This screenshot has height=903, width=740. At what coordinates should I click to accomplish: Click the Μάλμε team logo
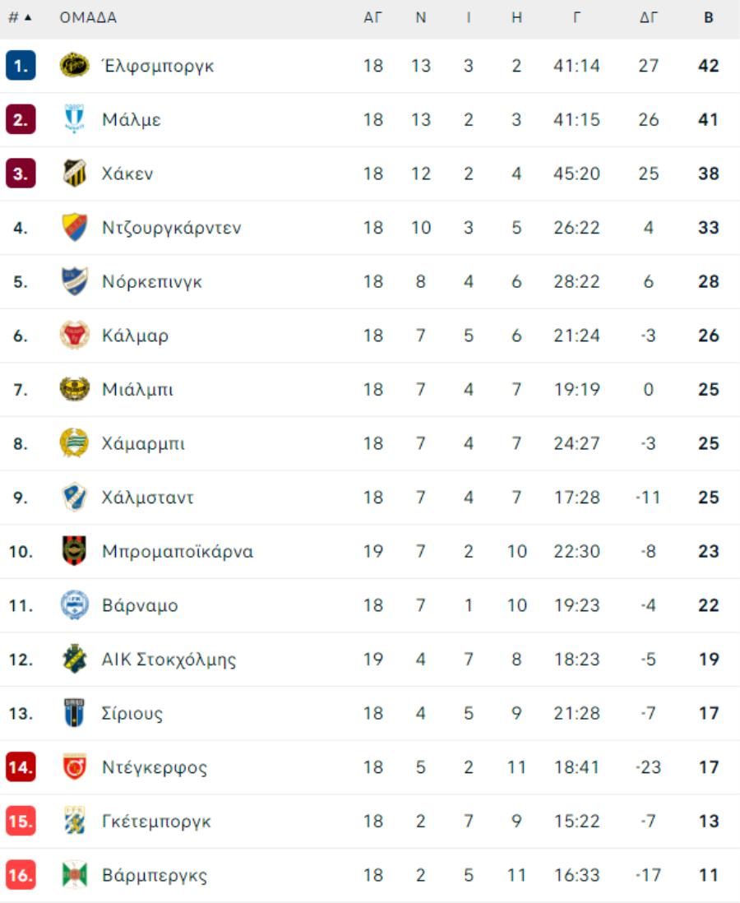click(x=75, y=120)
